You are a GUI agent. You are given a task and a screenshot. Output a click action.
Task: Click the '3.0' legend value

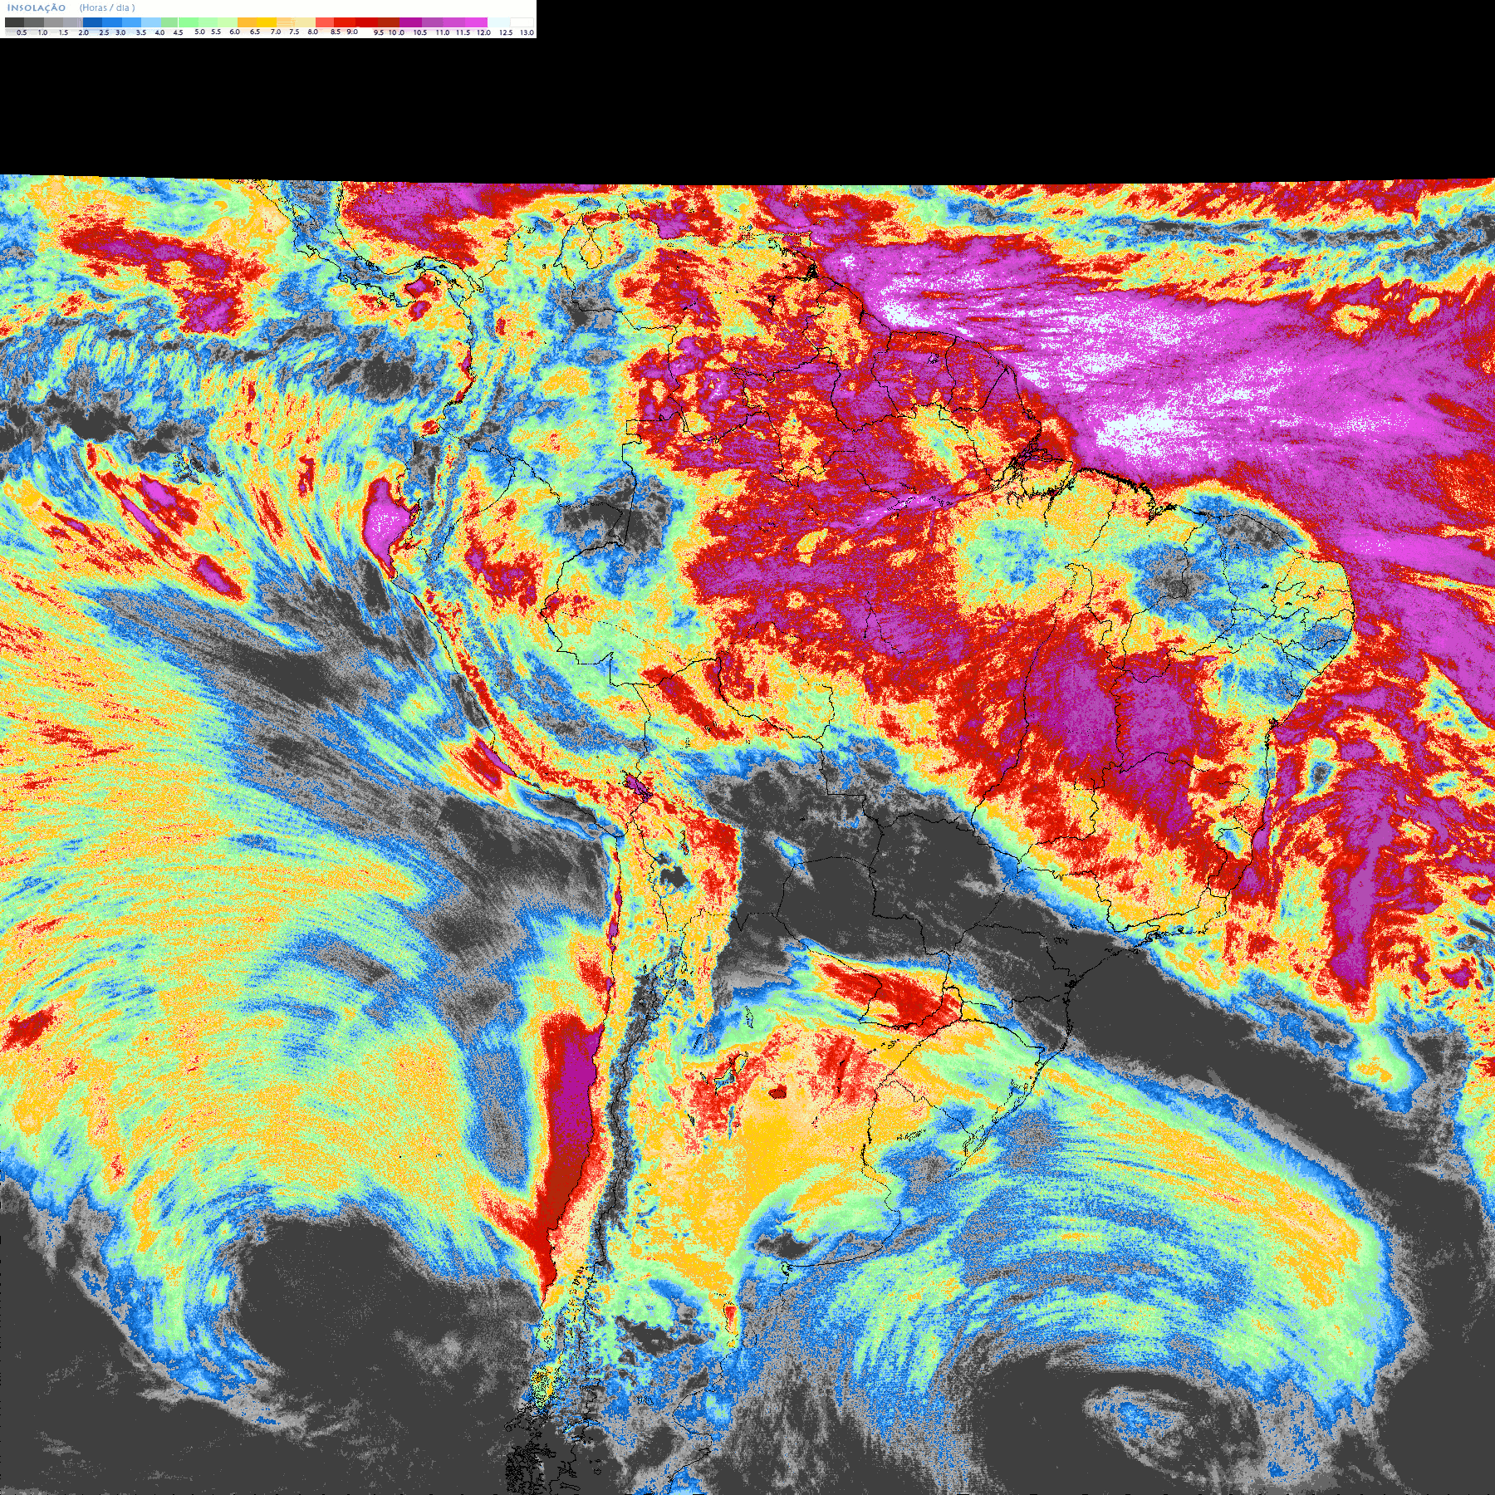point(120,32)
